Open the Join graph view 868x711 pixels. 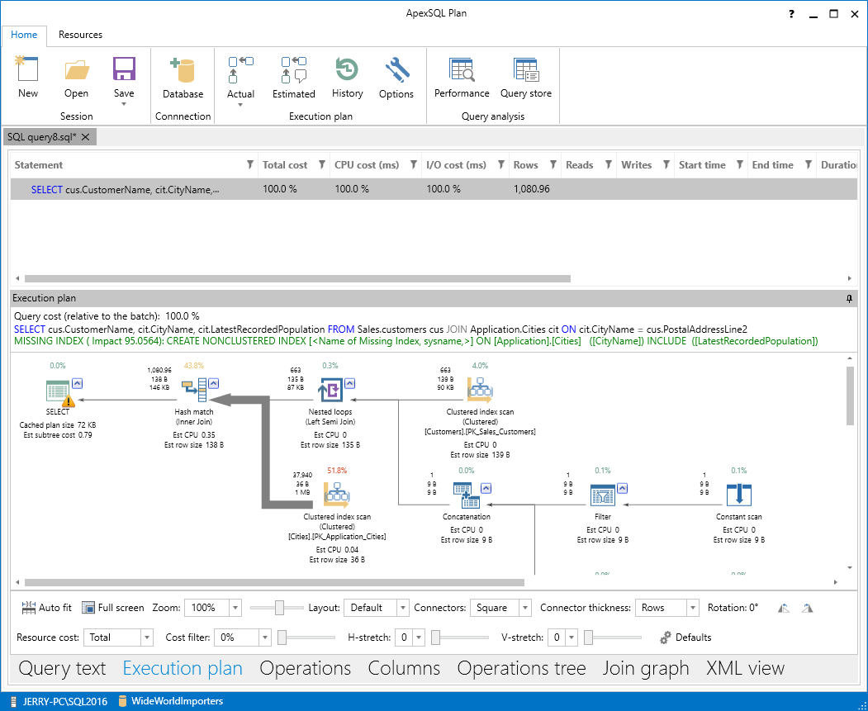coord(646,668)
